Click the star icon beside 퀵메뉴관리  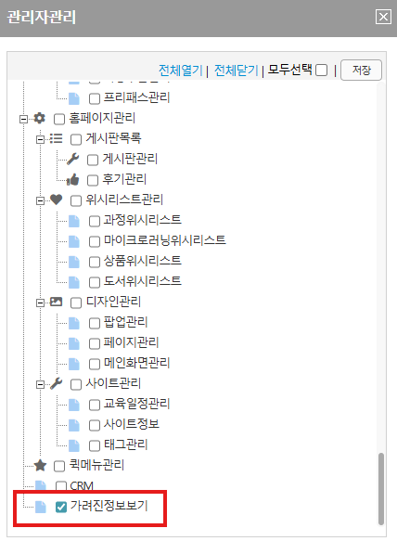tap(40, 465)
